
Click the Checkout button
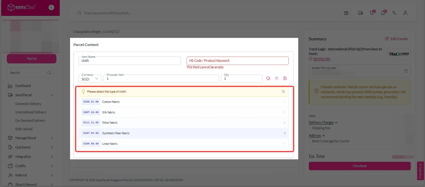[x=360, y=166]
